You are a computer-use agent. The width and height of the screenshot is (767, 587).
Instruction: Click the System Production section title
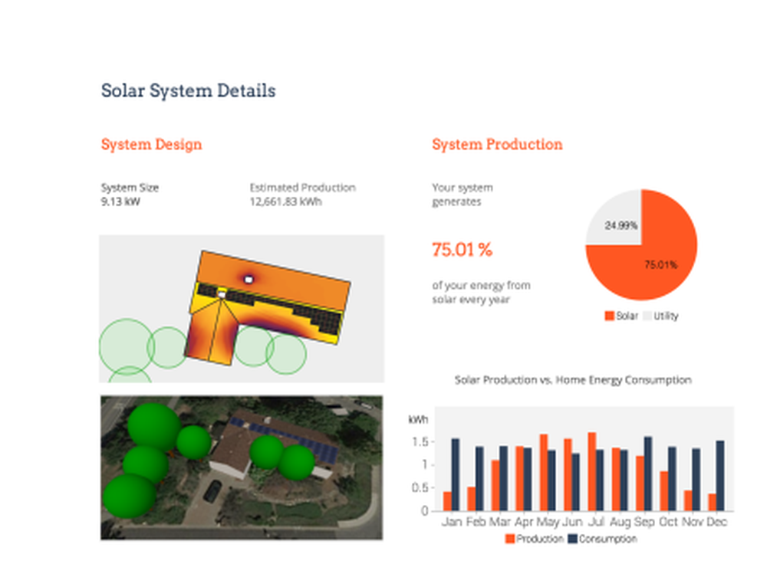click(x=497, y=144)
